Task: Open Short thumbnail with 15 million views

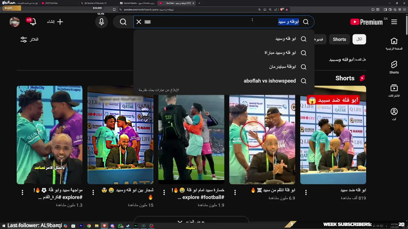Action: [x=120, y=135]
